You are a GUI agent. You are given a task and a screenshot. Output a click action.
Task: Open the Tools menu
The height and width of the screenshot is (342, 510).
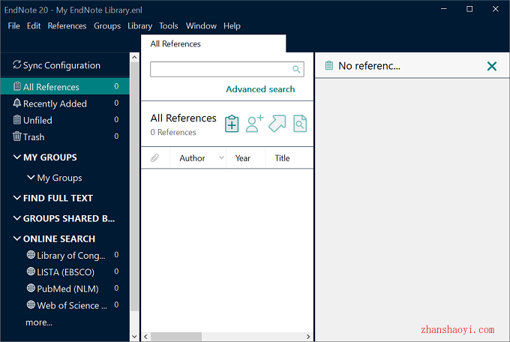169,25
